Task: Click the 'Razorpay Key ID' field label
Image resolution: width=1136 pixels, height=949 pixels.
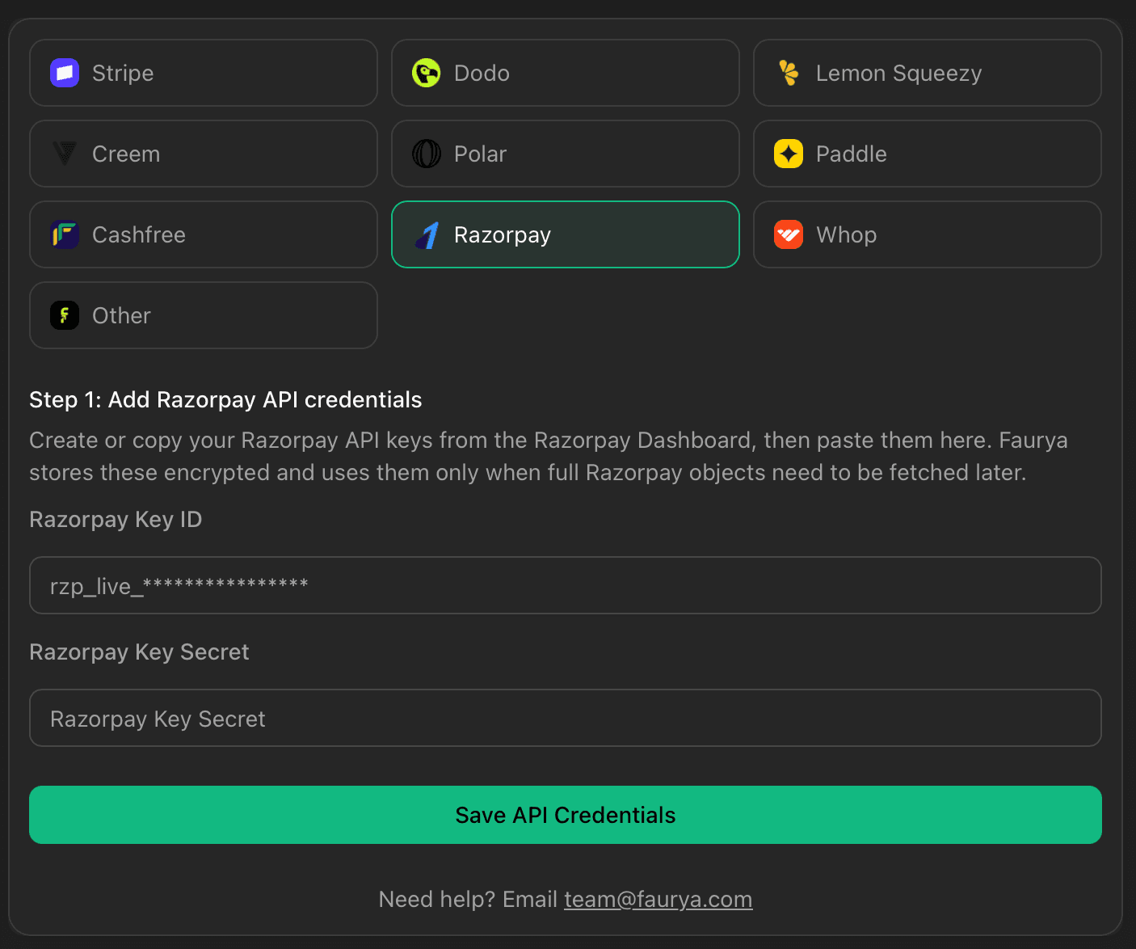Action: click(116, 520)
